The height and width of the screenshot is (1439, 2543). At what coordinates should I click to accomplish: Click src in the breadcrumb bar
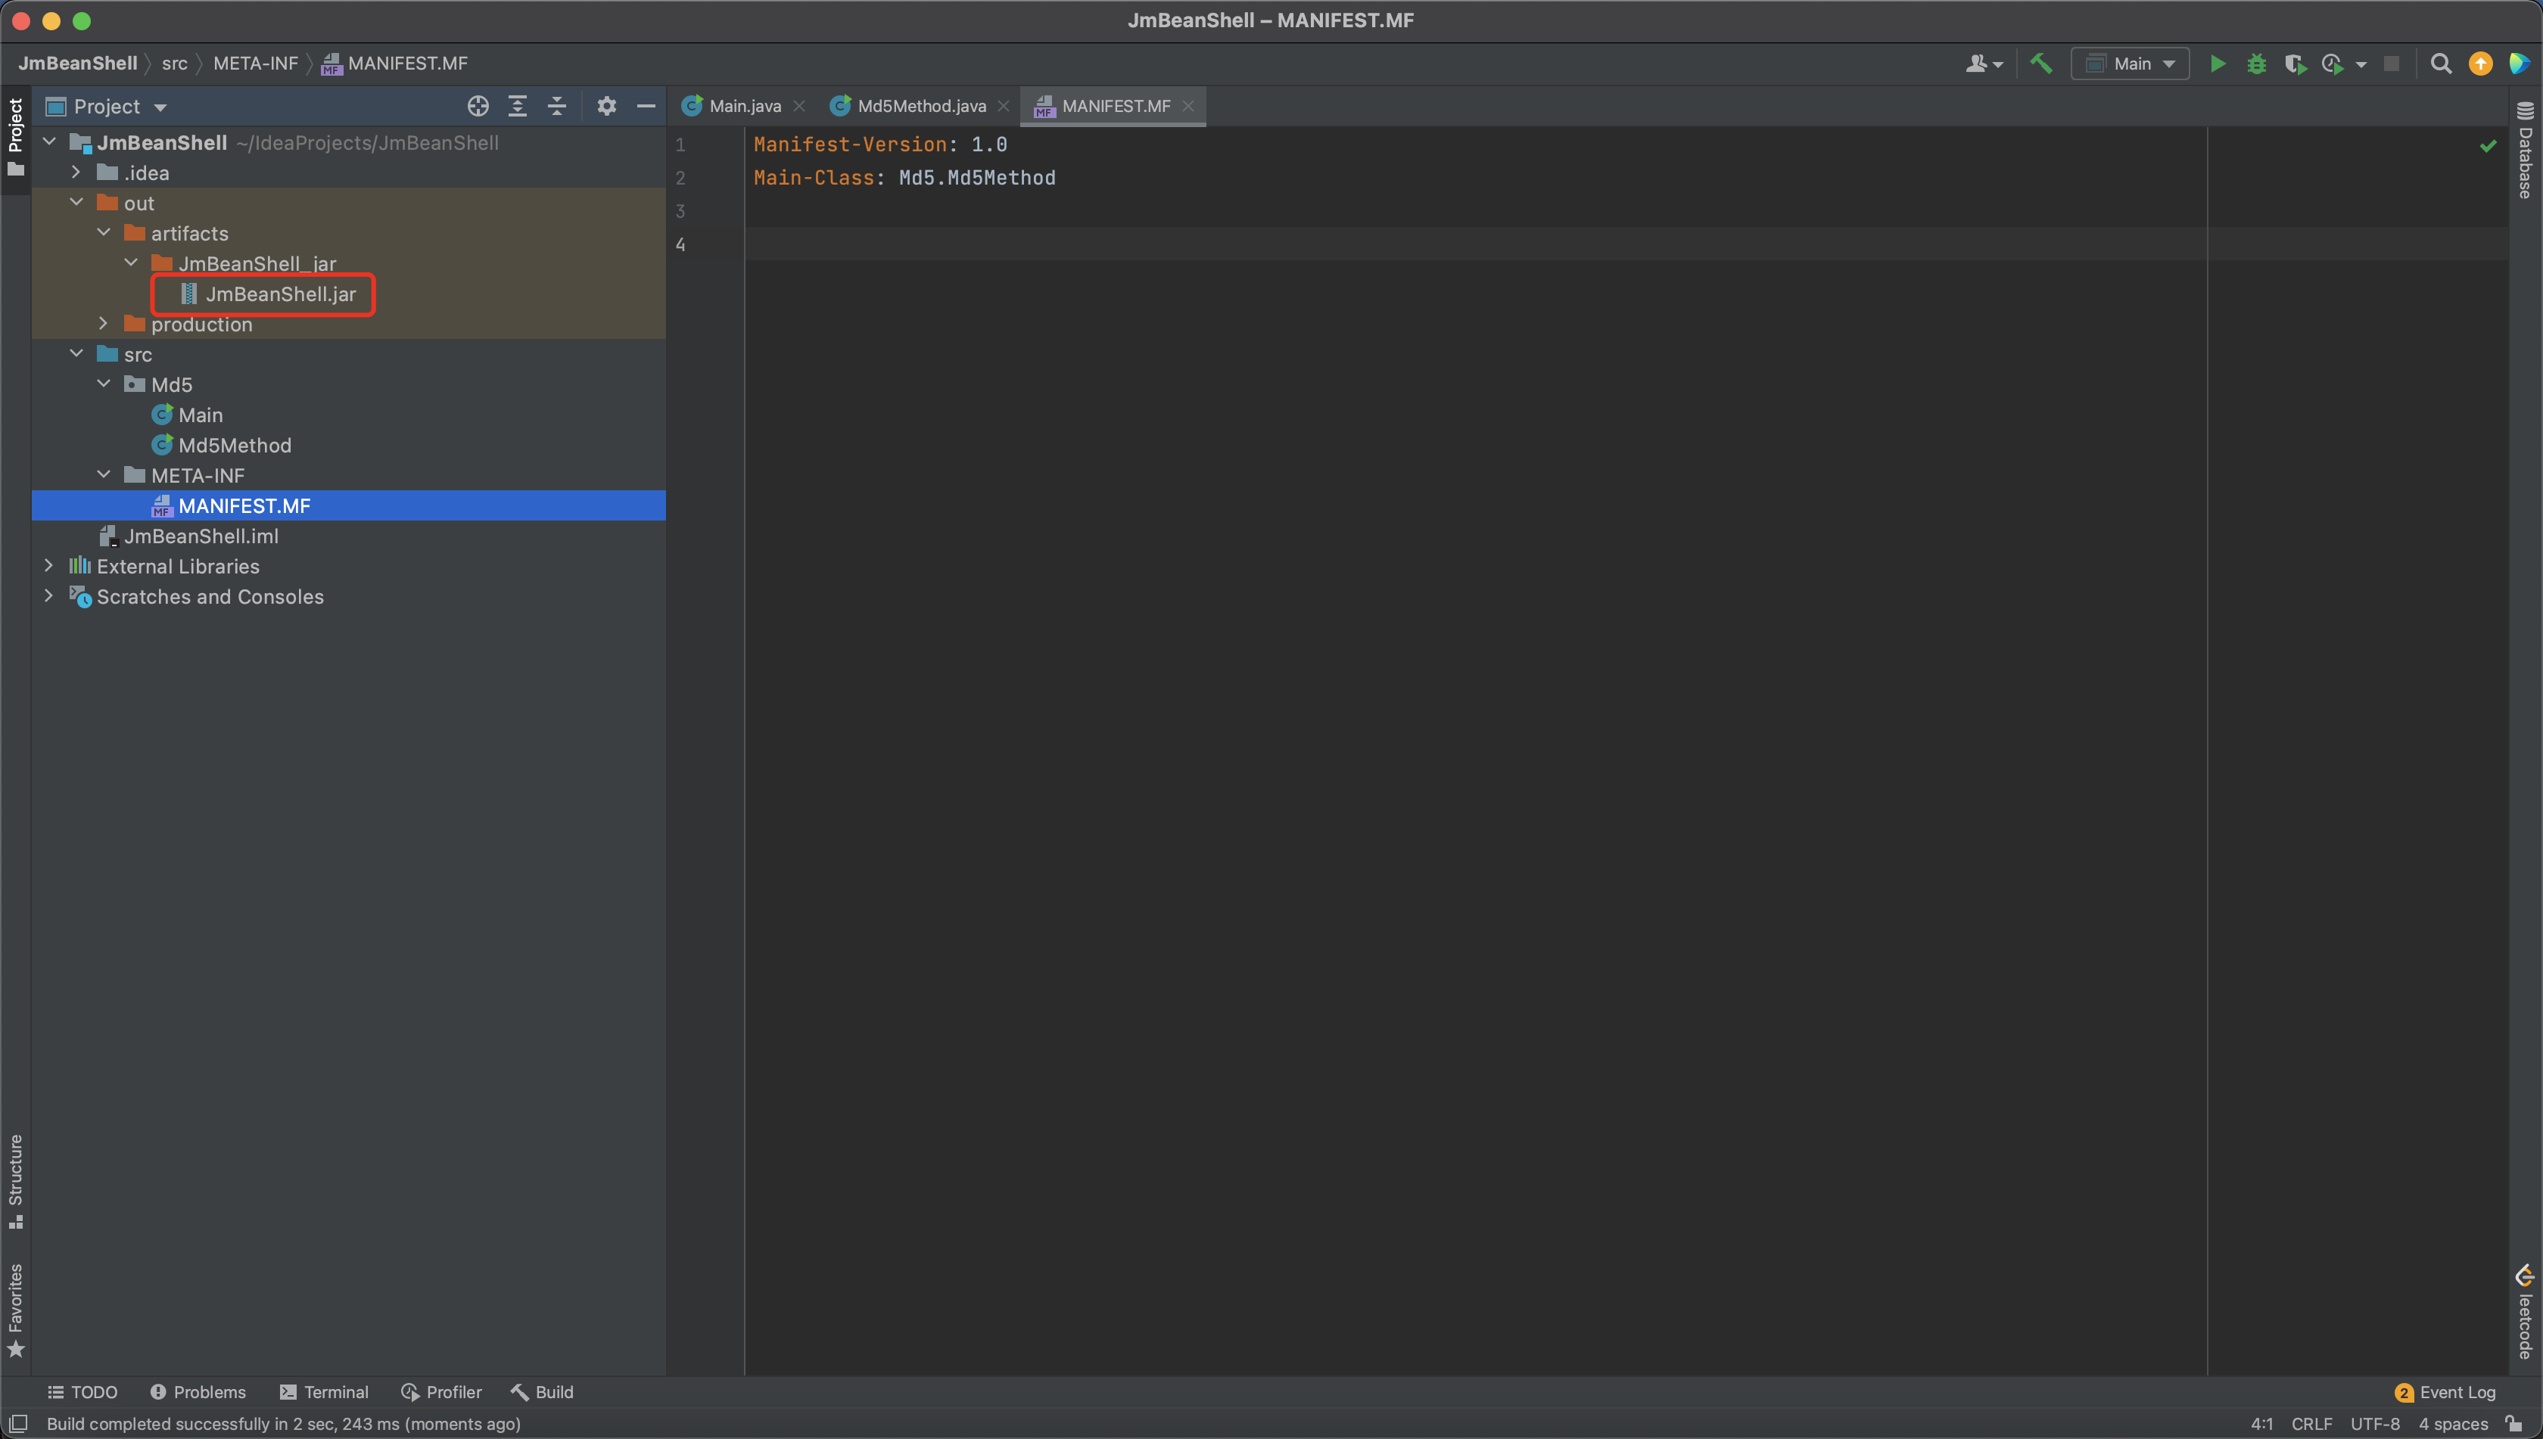pyautogui.click(x=174, y=64)
